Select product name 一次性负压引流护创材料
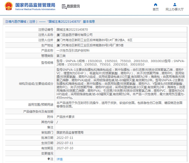Image resolution: width=189 pixels, height=163 pixels. (73, 51)
